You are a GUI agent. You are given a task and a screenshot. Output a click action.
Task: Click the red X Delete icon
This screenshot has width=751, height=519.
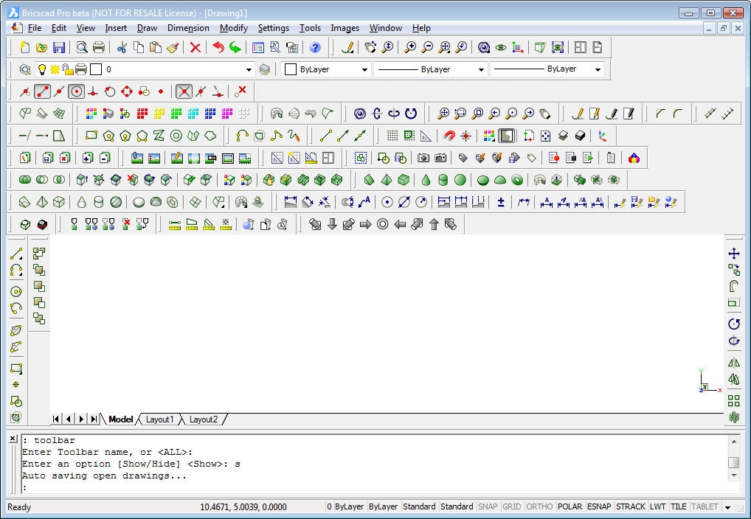pos(195,47)
